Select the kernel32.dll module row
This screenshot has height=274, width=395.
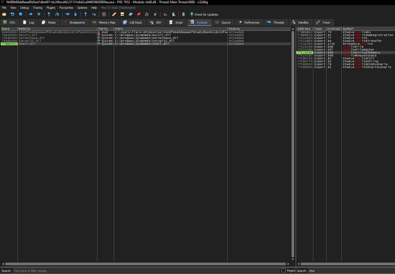coord(145,41)
